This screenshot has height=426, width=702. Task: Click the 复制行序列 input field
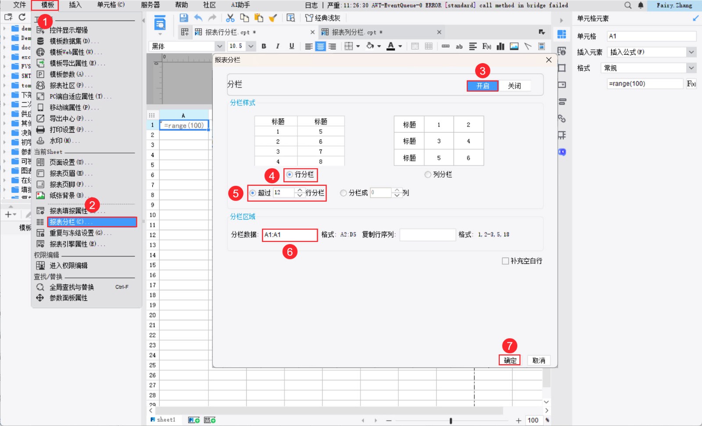pyautogui.click(x=427, y=235)
